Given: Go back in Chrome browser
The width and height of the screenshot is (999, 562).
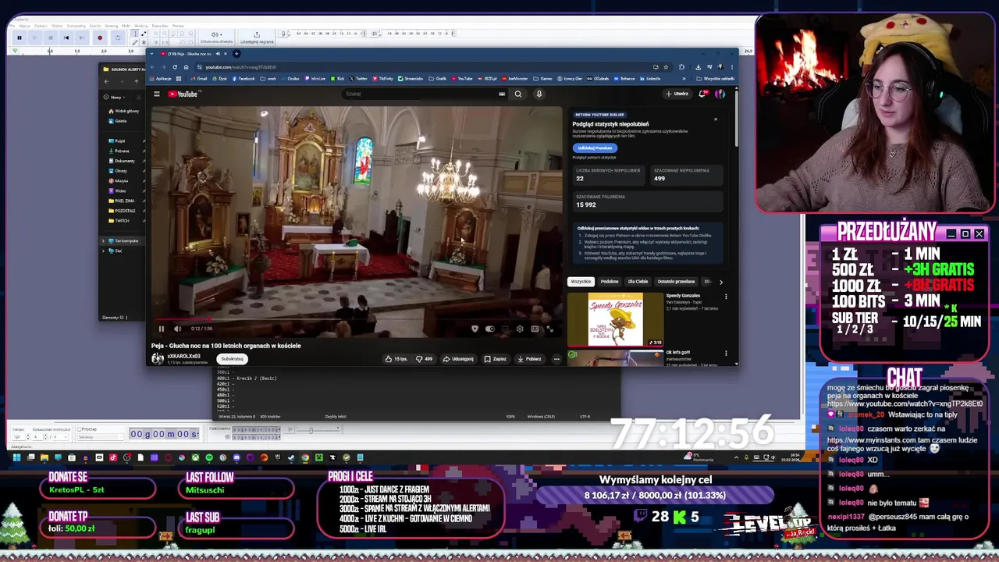Looking at the screenshot, I should pyautogui.click(x=152, y=67).
